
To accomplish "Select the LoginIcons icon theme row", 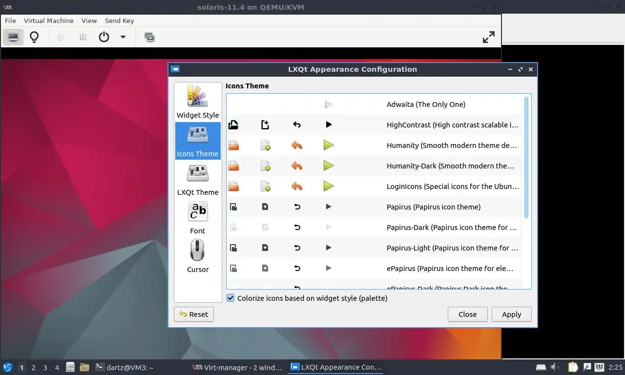I will pos(374,187).
